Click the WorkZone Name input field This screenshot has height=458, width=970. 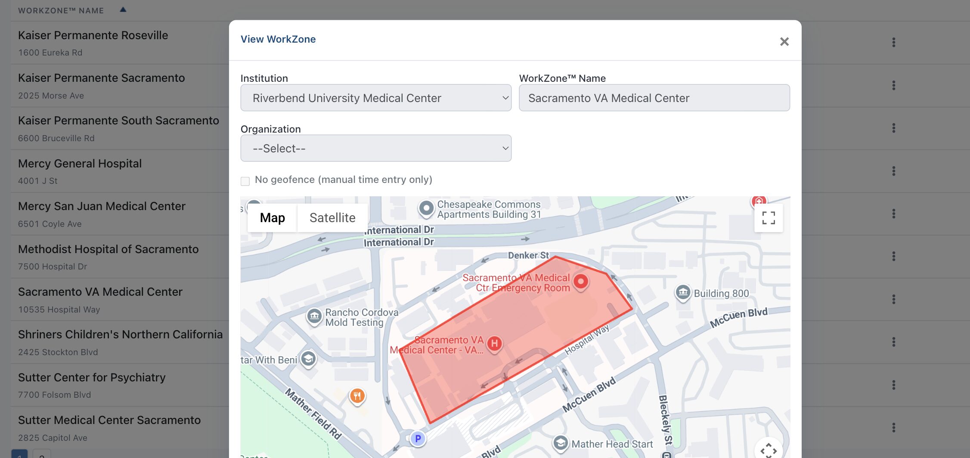click(654, 98)
